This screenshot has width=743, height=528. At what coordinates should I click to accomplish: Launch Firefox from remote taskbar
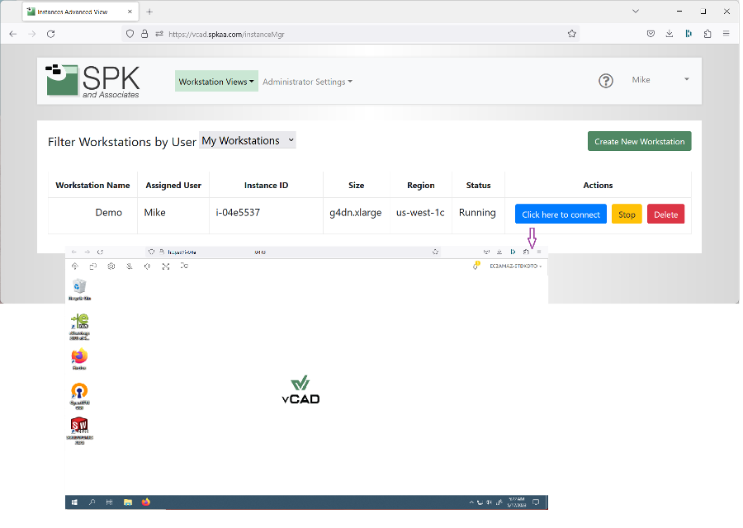tap(146, 502)
